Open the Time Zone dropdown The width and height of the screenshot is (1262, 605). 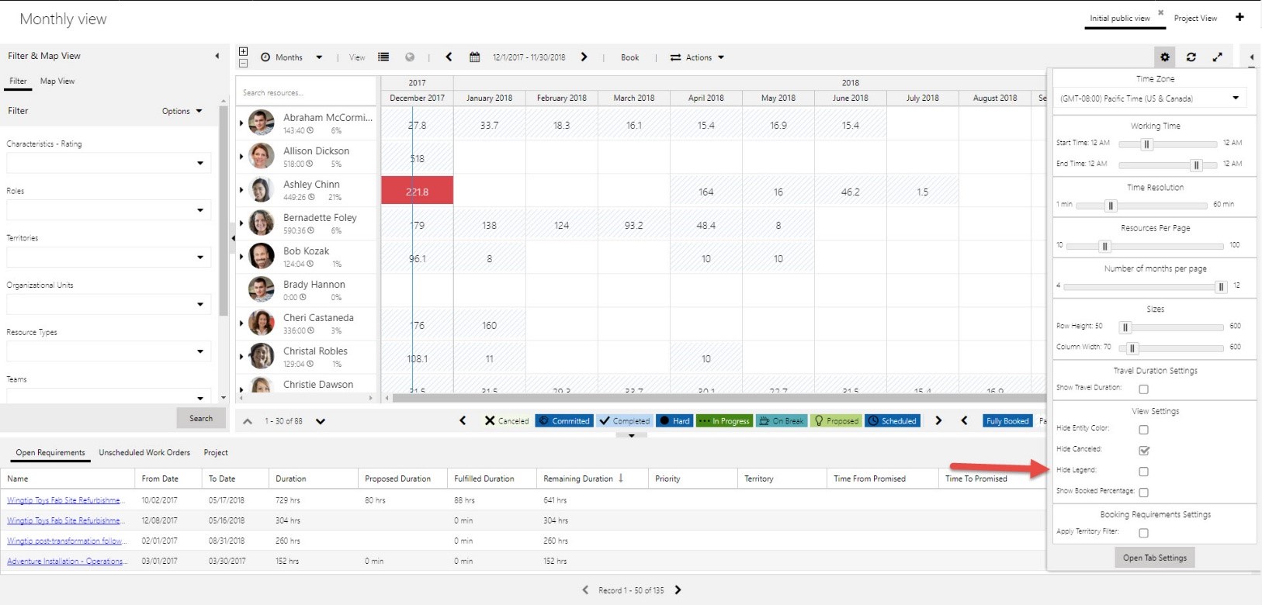1236,99
